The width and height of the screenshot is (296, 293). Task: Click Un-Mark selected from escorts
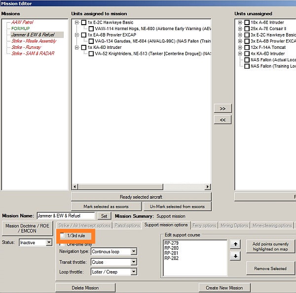[x=177, y=207]
